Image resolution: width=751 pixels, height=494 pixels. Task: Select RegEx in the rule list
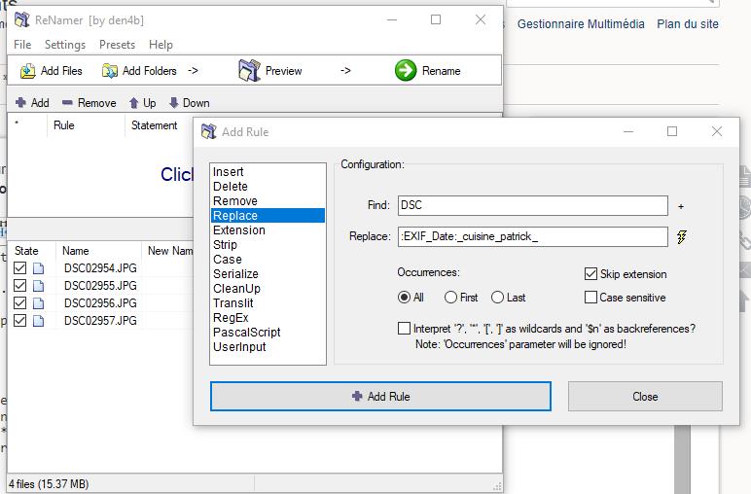point(231,317)
